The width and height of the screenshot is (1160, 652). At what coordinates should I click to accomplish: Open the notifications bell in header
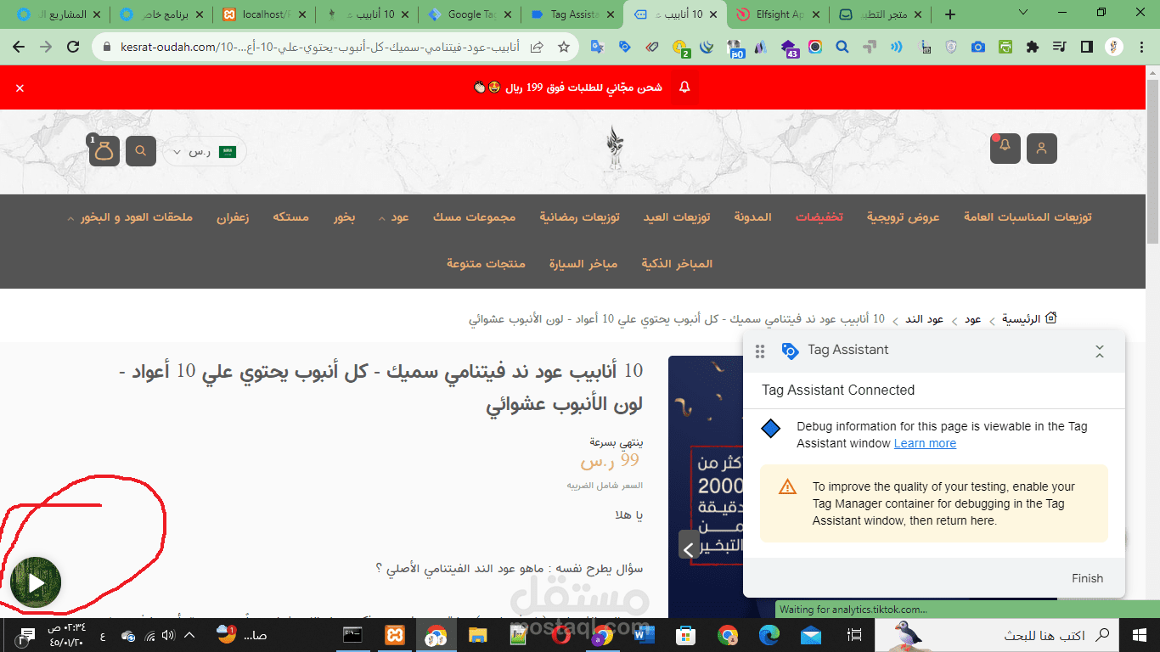click(1005, 148)
